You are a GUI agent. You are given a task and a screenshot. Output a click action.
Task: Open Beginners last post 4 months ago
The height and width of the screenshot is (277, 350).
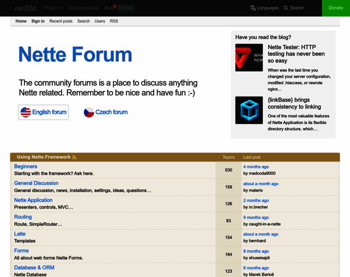point(256,167)
